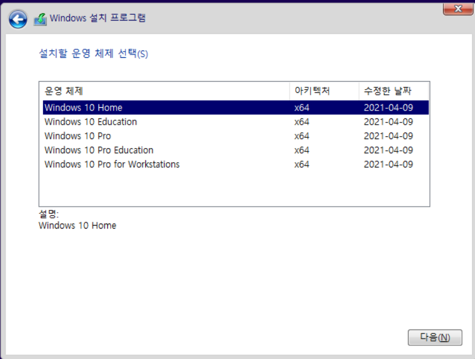Click the date in Windows 10 Pro Education row

point(388,150)
